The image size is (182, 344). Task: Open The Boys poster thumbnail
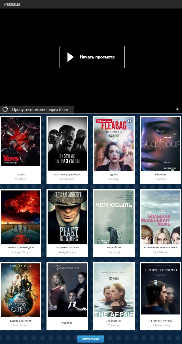21,142
